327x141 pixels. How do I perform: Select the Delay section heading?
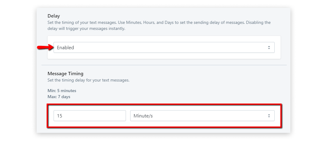(x=54, y=16)
